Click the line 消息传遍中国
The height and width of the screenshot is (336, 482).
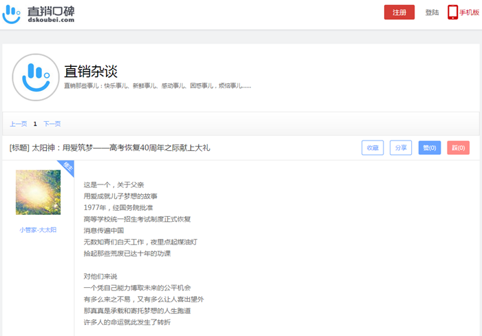103,231
